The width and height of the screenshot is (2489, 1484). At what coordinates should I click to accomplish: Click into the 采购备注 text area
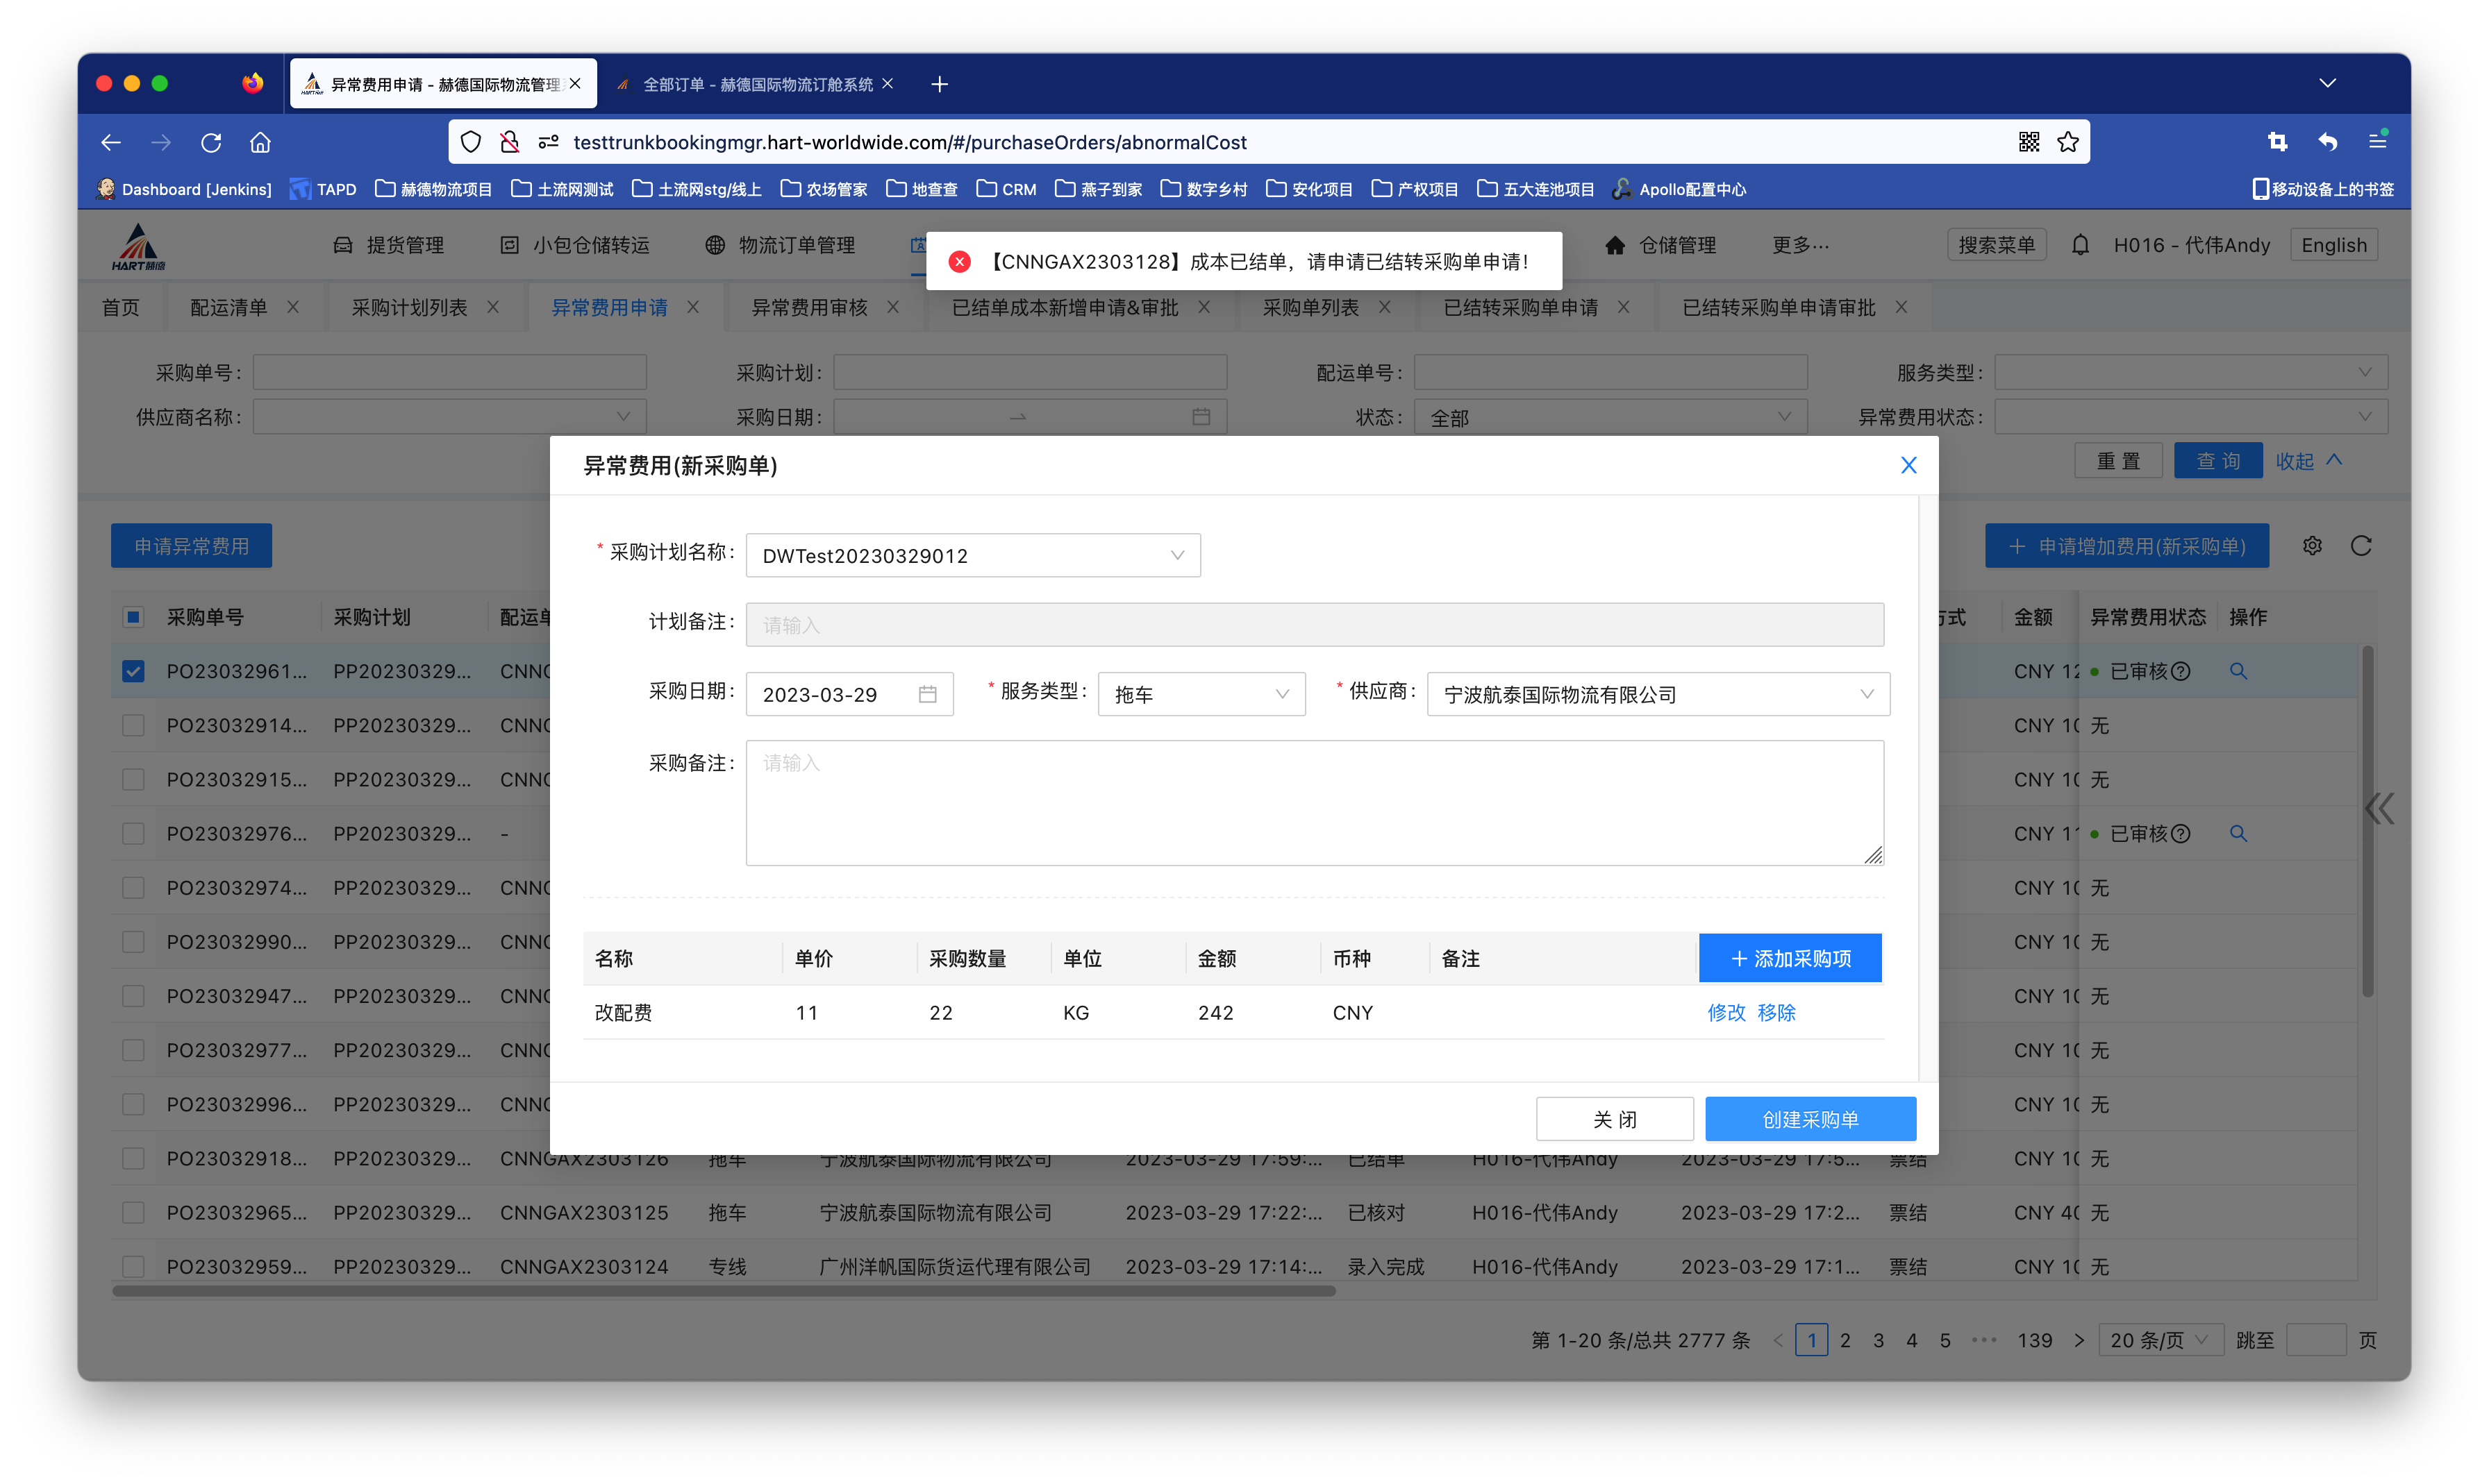click(x=1313, y=803)
